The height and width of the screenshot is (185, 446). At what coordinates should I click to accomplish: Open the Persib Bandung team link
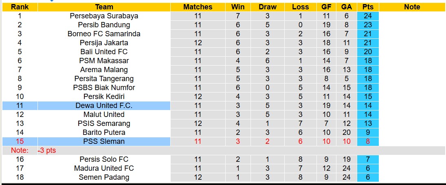pos(104,25)
